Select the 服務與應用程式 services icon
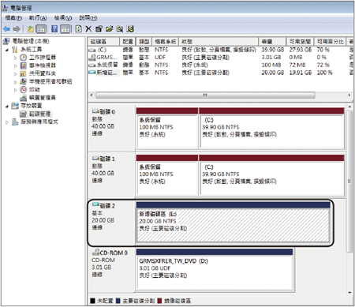 (15, 122)
